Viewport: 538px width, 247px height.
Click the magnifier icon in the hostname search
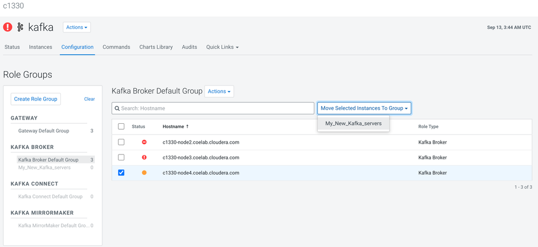(117, 108)
